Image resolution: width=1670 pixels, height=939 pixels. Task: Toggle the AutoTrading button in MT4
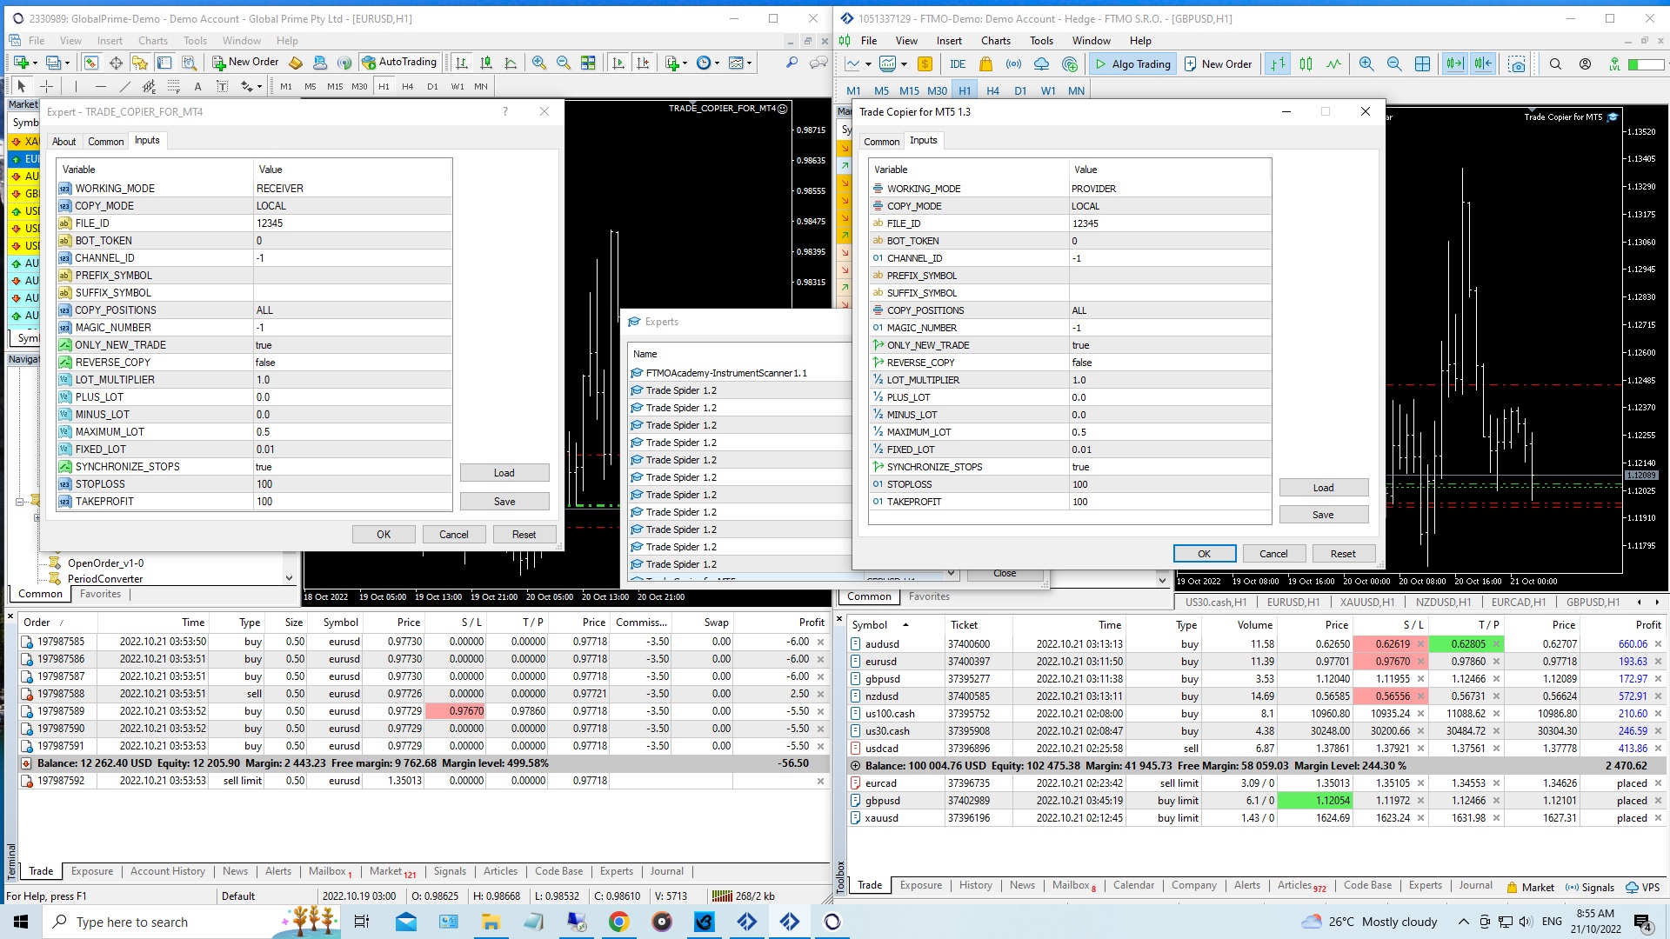click(399, 62)
